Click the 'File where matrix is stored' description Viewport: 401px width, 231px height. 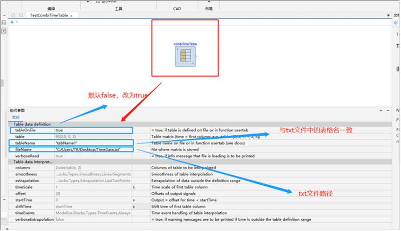pyautogui.click(x=175, y=150)
